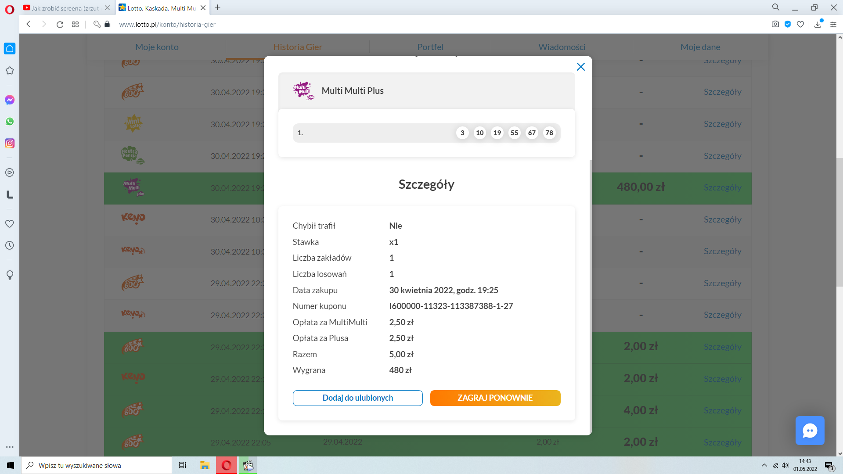This screenshot has height=474, width=843.
Task: Click the chat support bubble icon
Action: pyautogui.click(x=810, y=431)
